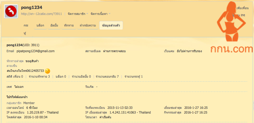Click the pong1234 avatar image
This screenshot has width=254, height=123.
[x=11, y=11]
